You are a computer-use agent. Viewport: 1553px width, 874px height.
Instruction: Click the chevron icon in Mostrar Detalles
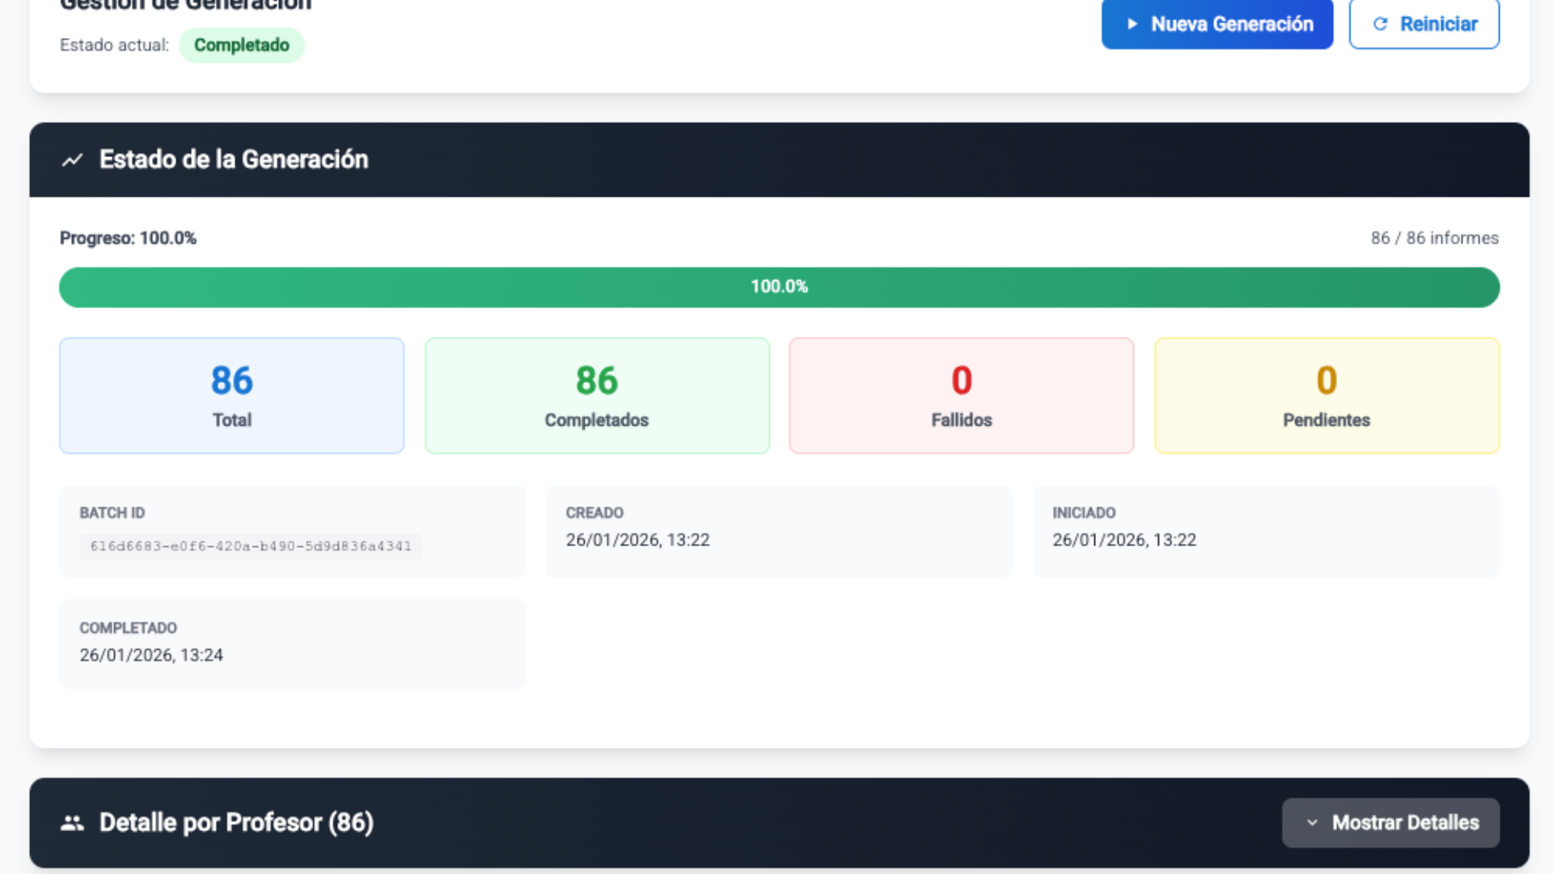click(1312, 823)
